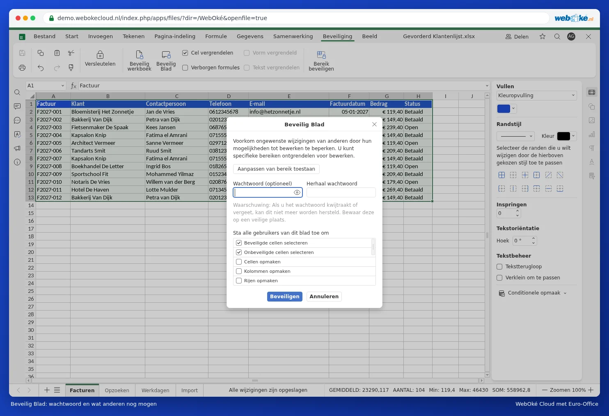Image resolution: width=609 pixels, height=416 pixels.
Task: Enable Tekstterugloop checkbox
Action: pyautogui.click(x=499, y=267)
